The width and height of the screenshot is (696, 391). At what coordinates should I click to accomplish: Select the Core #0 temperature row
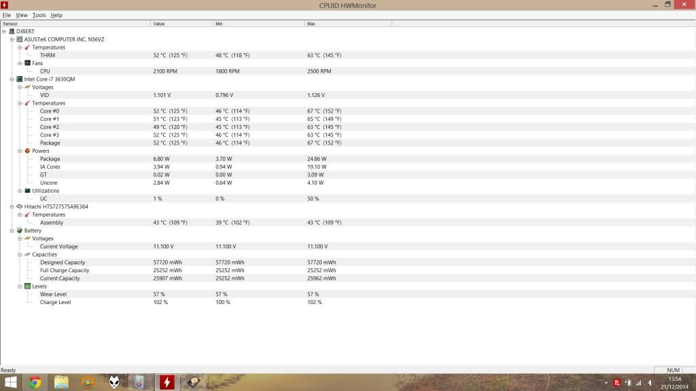50,111
